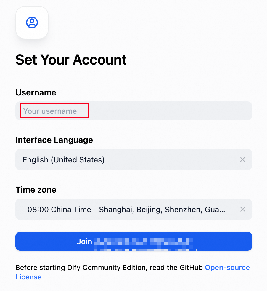Open the Interface Language dropdown
The image size is (267, 291).
pos(134,159)
